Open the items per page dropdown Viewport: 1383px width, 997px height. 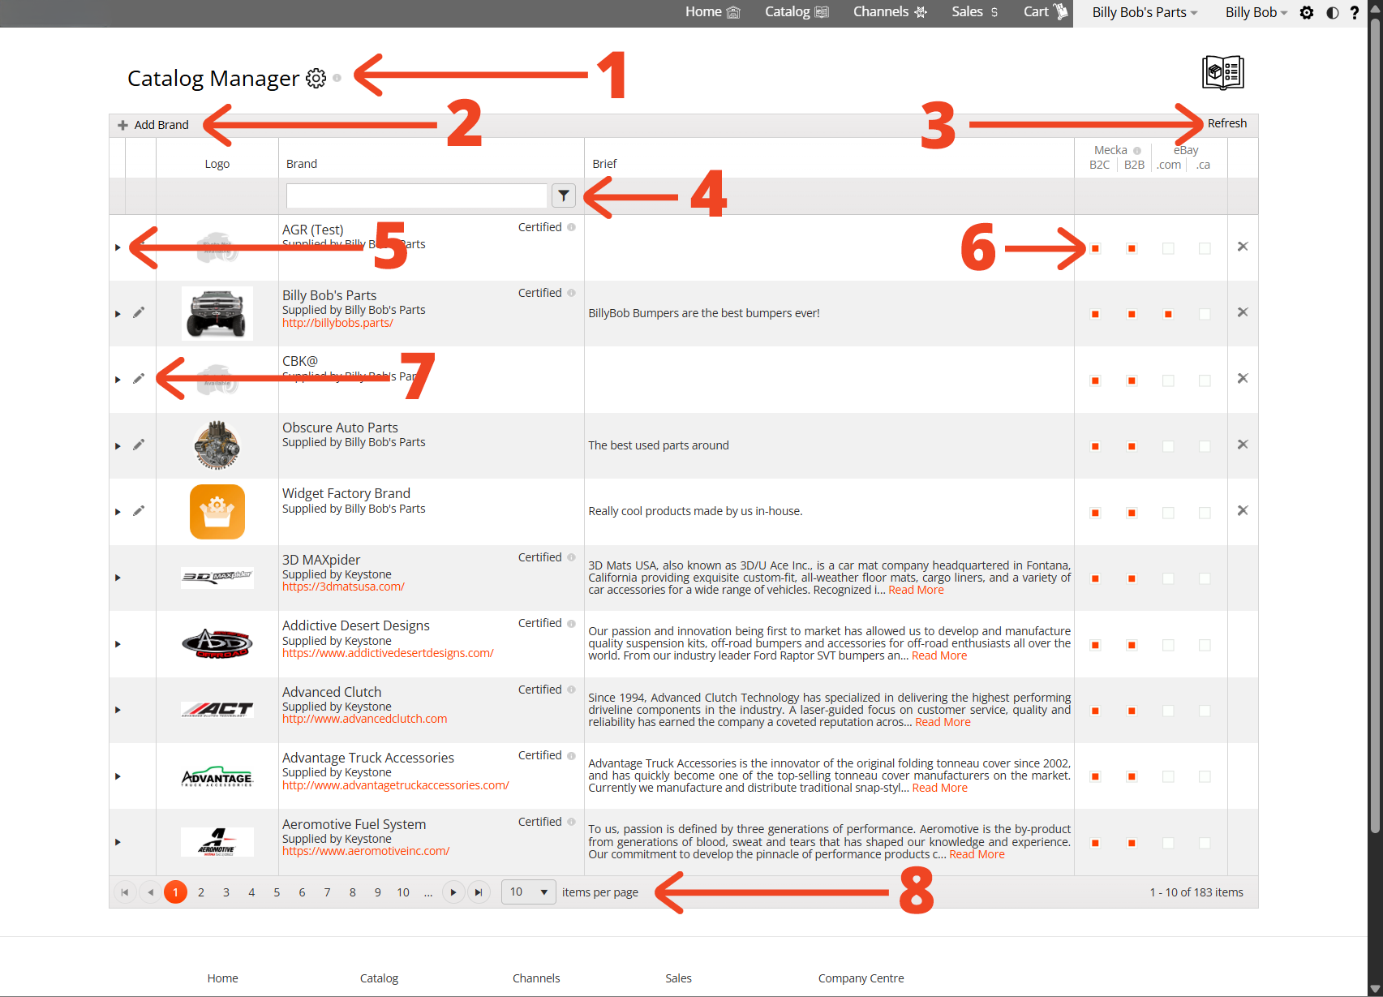(529, 892)
